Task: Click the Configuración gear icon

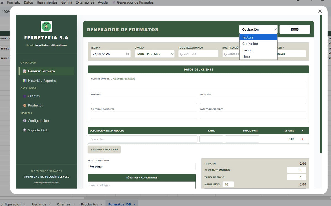Action: pos(25,121)
